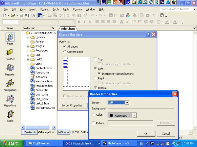Image resolution: width=197 pixels, height=147 pixels.
Task: Click the Font Color A icon
Action: click(x=175, y=22)
